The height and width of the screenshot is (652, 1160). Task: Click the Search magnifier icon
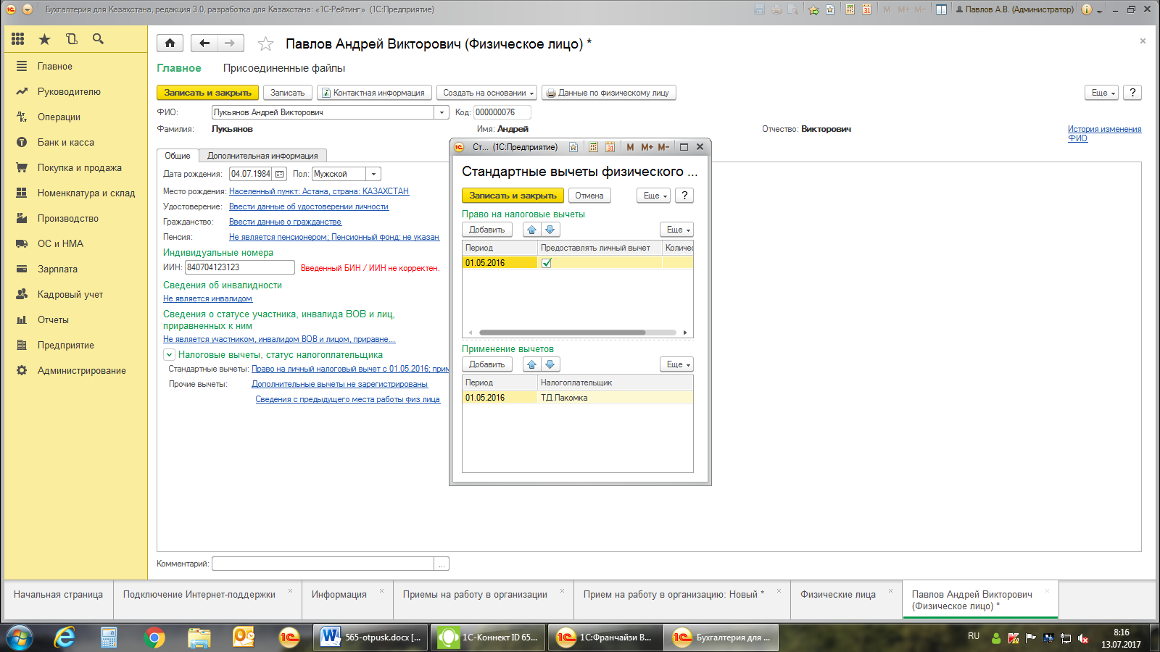pyautogui.click(x=98, y=39)
